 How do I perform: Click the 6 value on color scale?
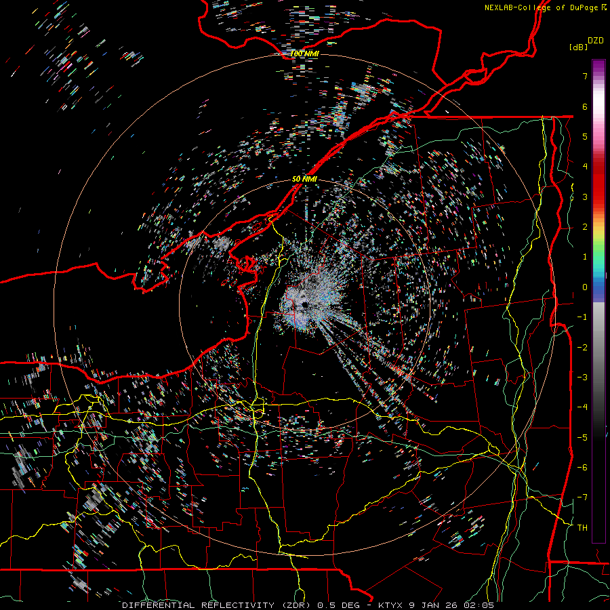(585, 106)
